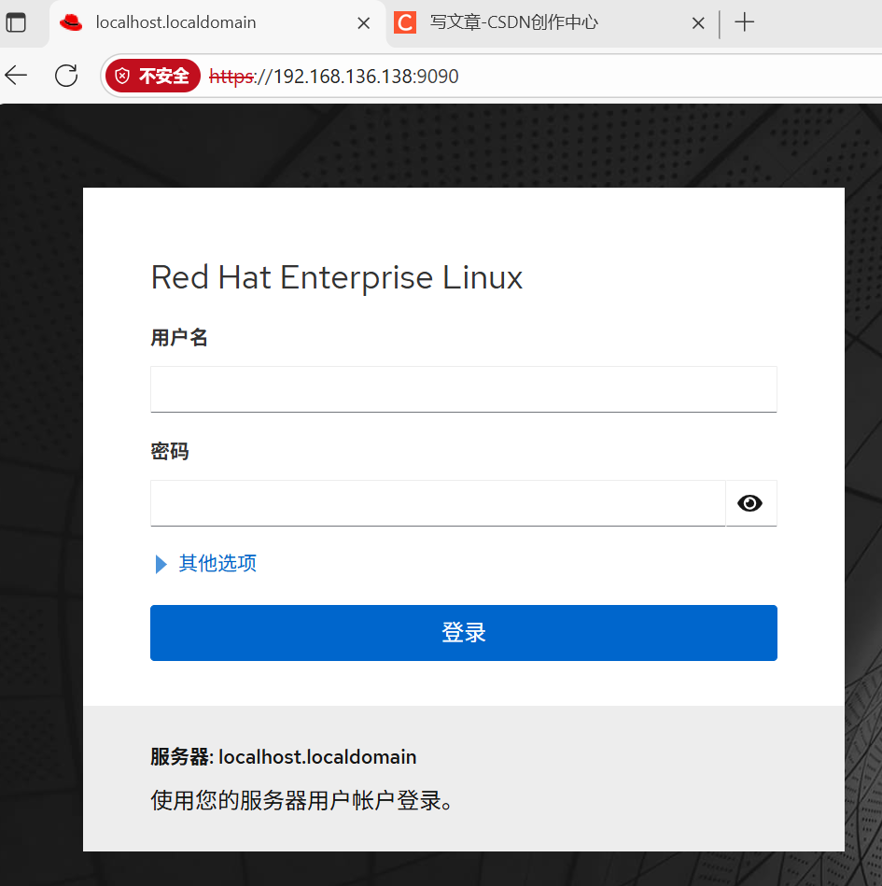Click the 用户名 label
This screenshot has height=886, width=882.
179,337
